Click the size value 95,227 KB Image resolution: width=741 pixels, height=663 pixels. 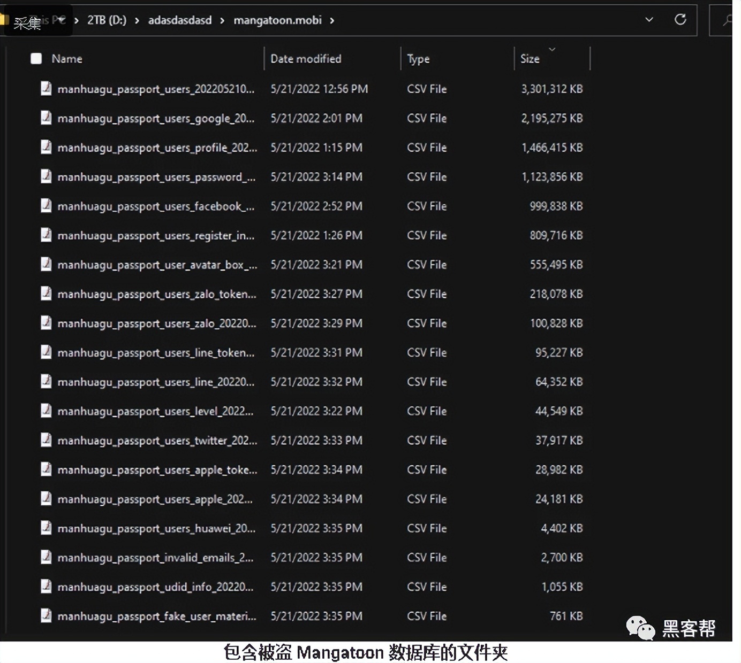click(x=559, y=353)
